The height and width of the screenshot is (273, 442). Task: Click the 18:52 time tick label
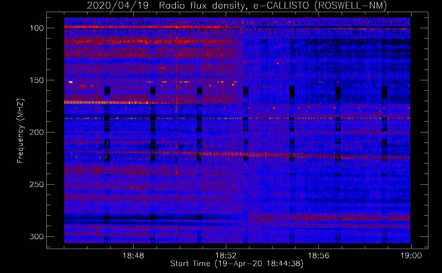226,256
